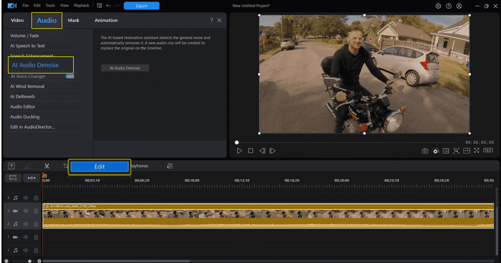Switch to the Mask tab

coord(73,20)
